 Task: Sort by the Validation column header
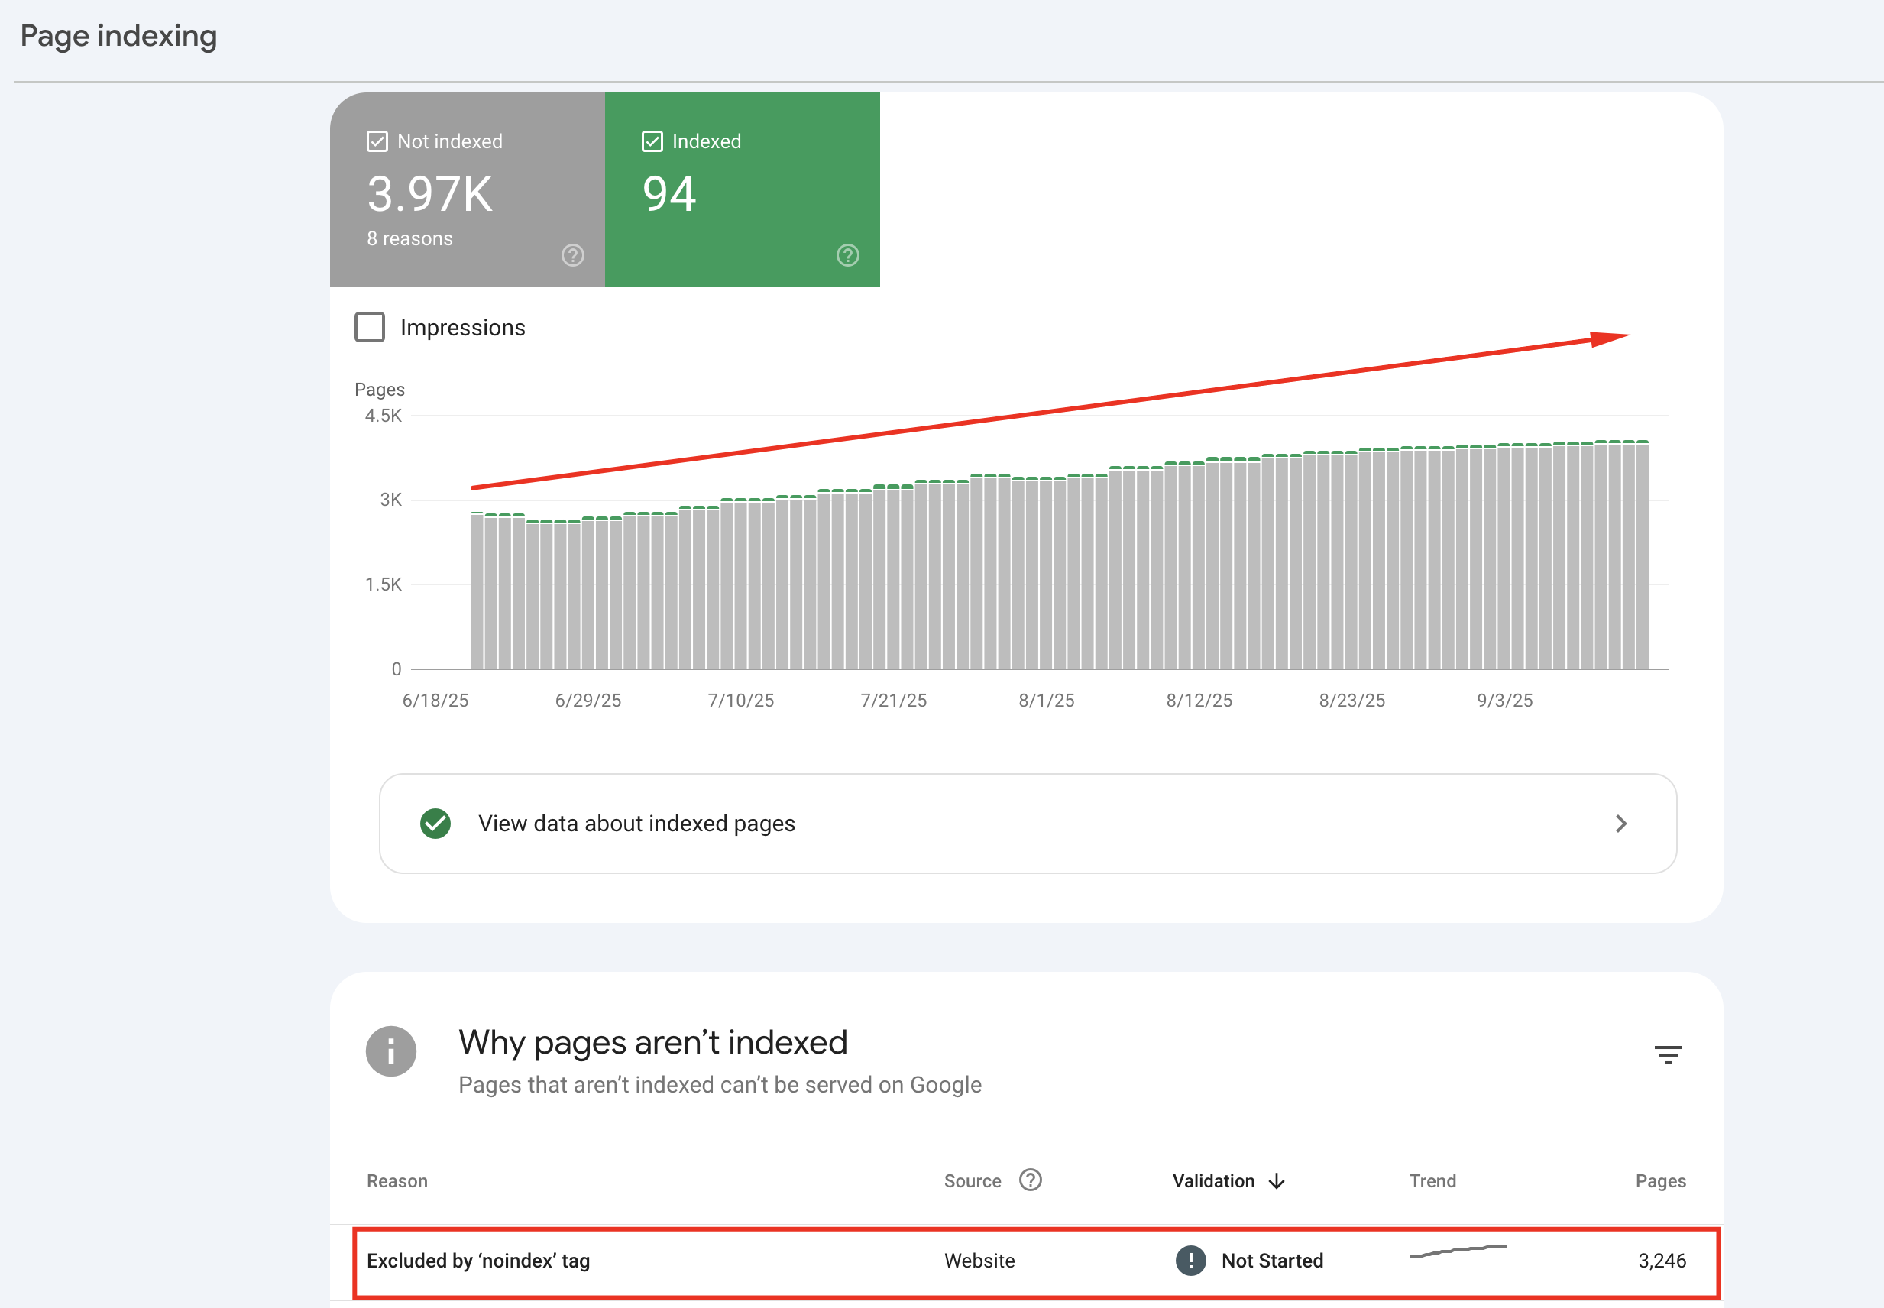pos(1213,1181)
